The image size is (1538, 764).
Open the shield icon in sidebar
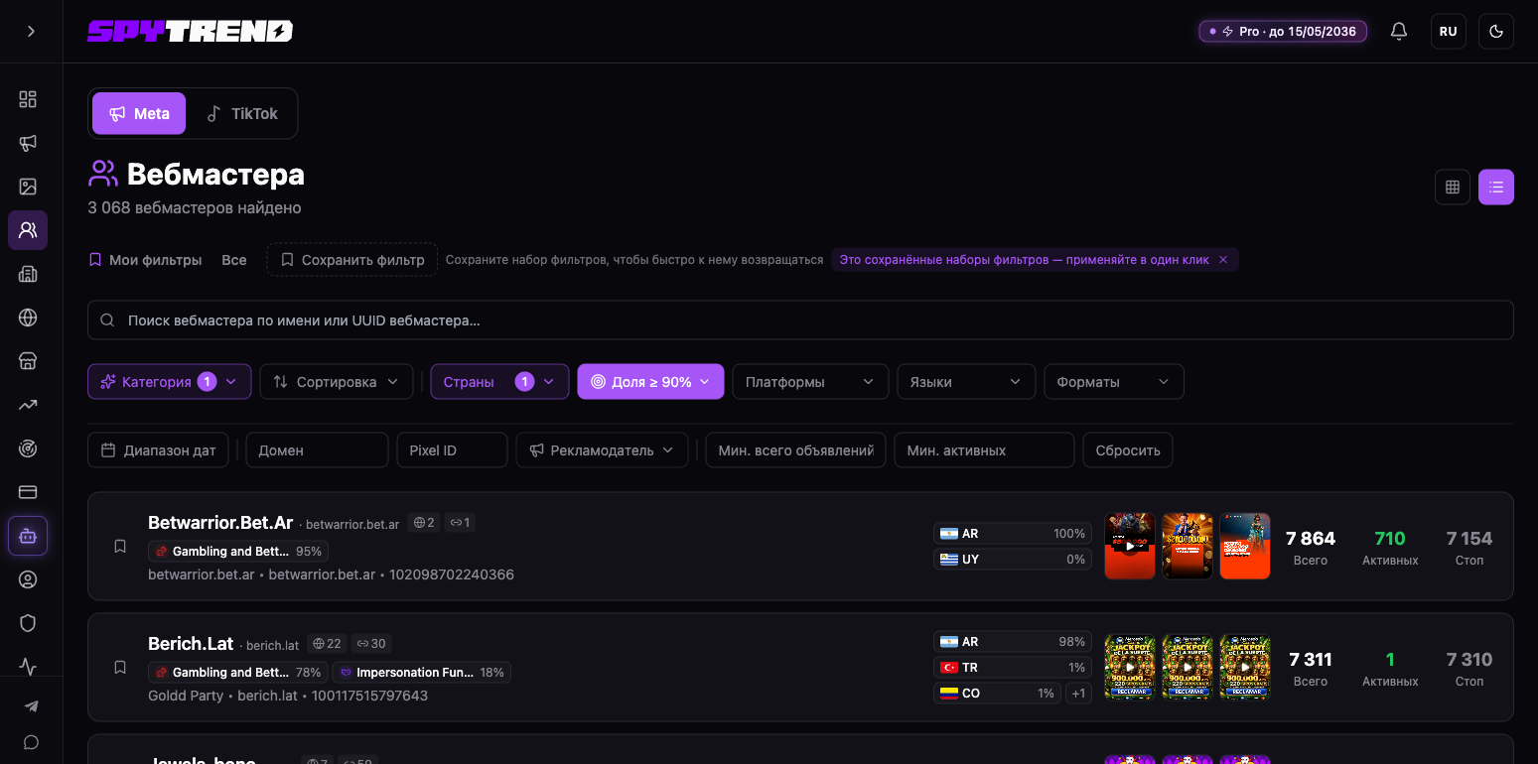(x=28, y=623)
